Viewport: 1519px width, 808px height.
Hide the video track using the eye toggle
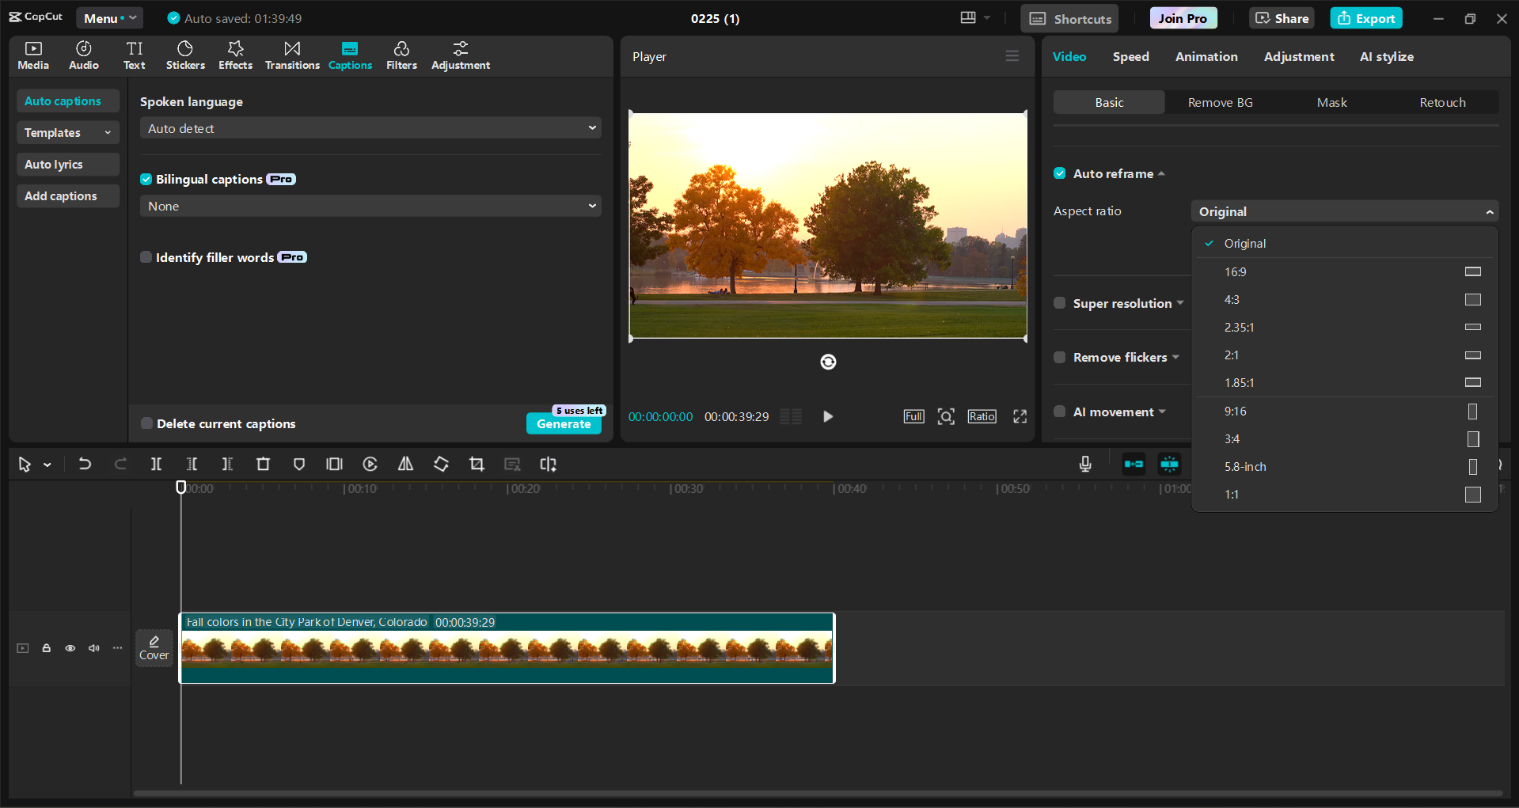coord(70,647)
